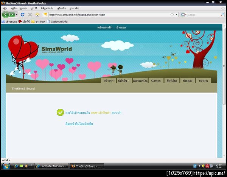Screen dimensions: 227x177
Task: Click the third quick launch icon
Action: point(26,166)
